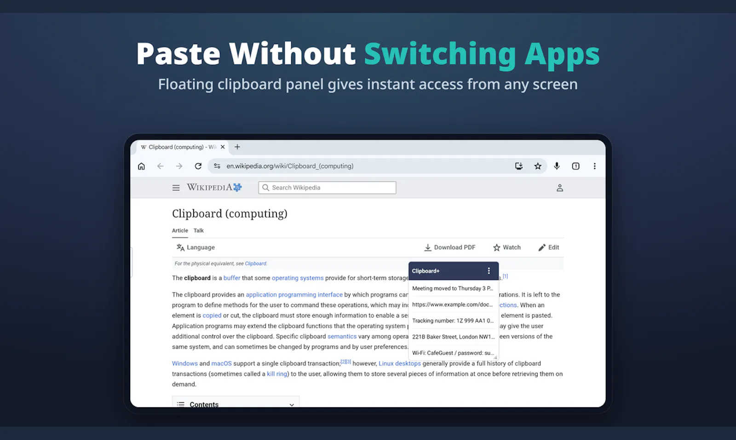The width and height of the screenshot is (736, 440).
Task: Switch to the Article tab
Action: point(180,231)
